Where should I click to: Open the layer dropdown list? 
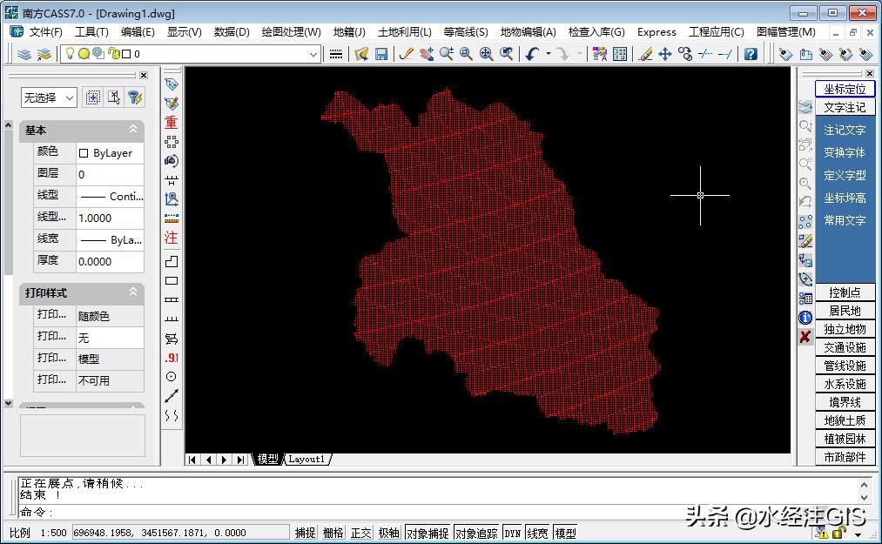coord(313,54)
